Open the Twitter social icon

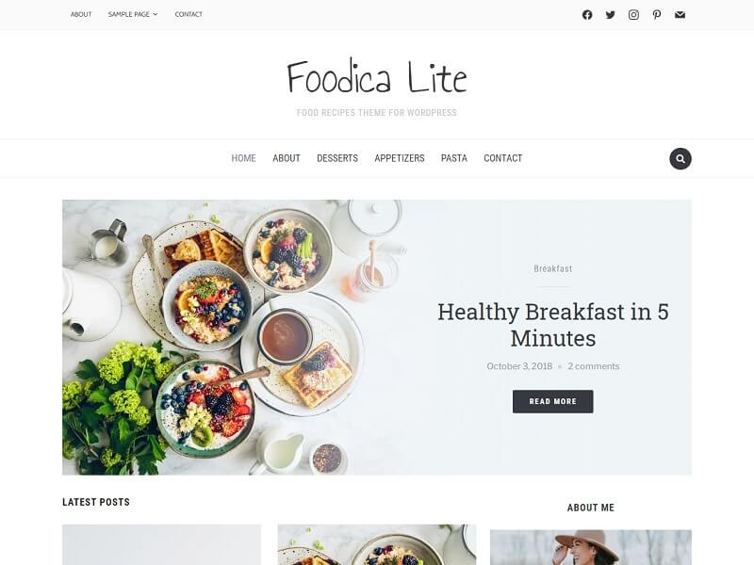[610, 15]
